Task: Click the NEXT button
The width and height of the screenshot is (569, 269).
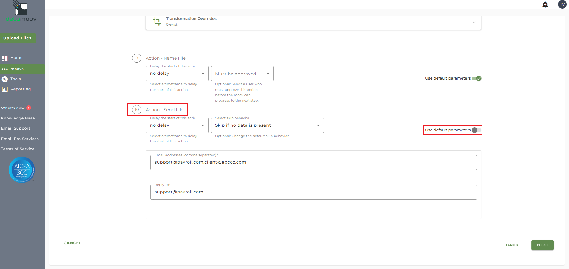Action: pyautogui.click(x=542, y=245)
